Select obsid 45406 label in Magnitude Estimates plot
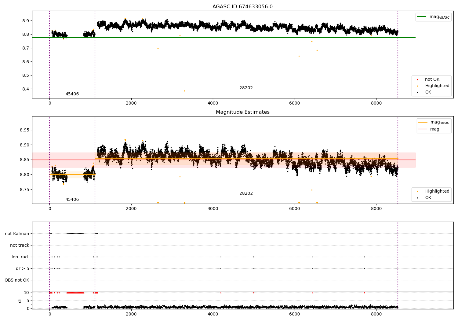Screen dimensions: 458x321 [x=72, y=200]
